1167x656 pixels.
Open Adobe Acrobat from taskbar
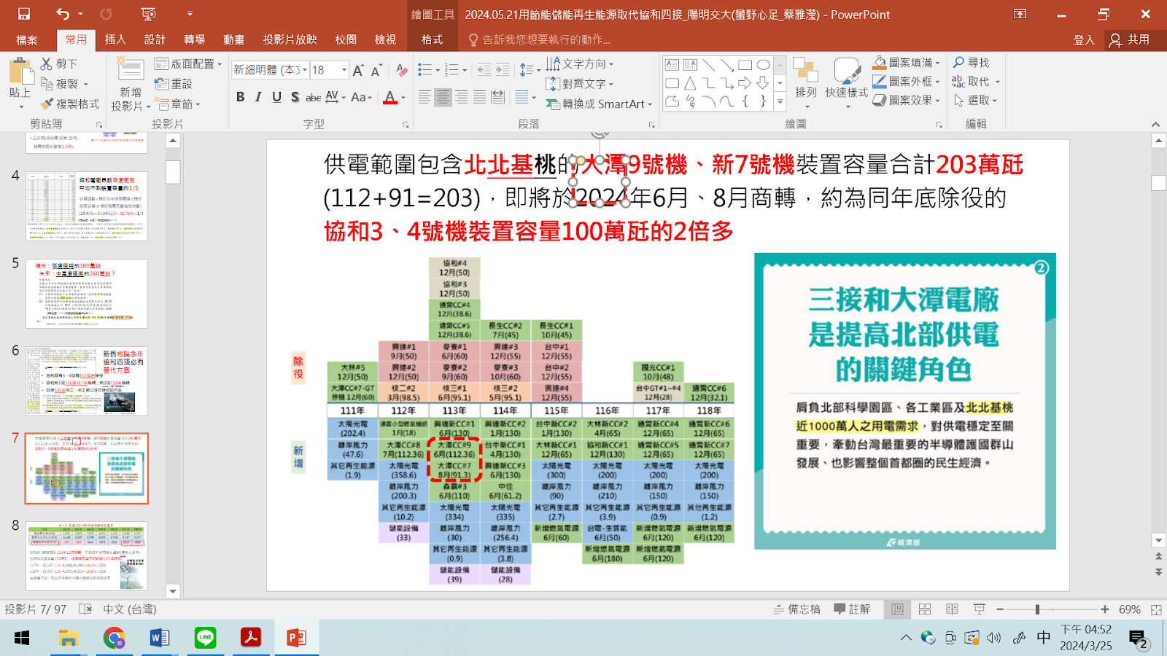pyautogui.click(x=251, y=639)
